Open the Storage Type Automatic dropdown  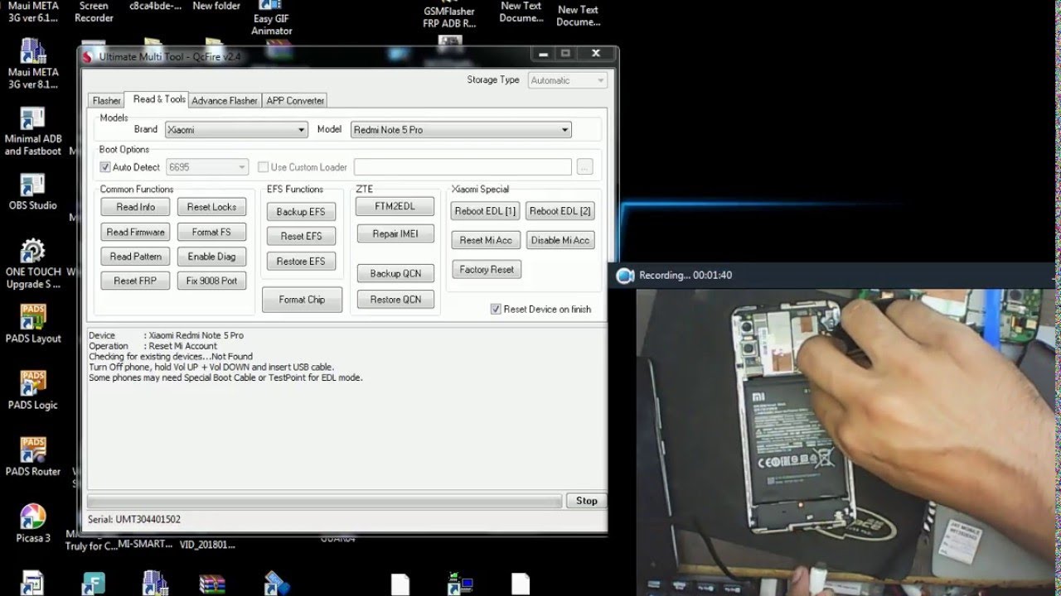pos(567,80)
